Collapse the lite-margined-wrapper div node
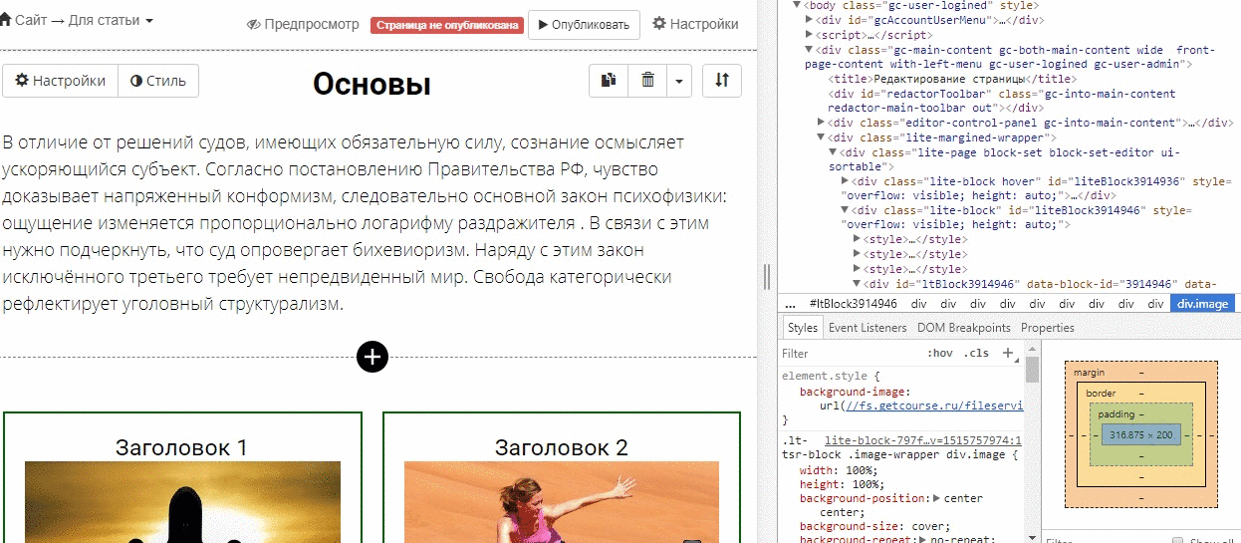The image size is (1241, 543). [x=821, y=137]
